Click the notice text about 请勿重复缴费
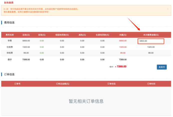 (x=26, y=12)
